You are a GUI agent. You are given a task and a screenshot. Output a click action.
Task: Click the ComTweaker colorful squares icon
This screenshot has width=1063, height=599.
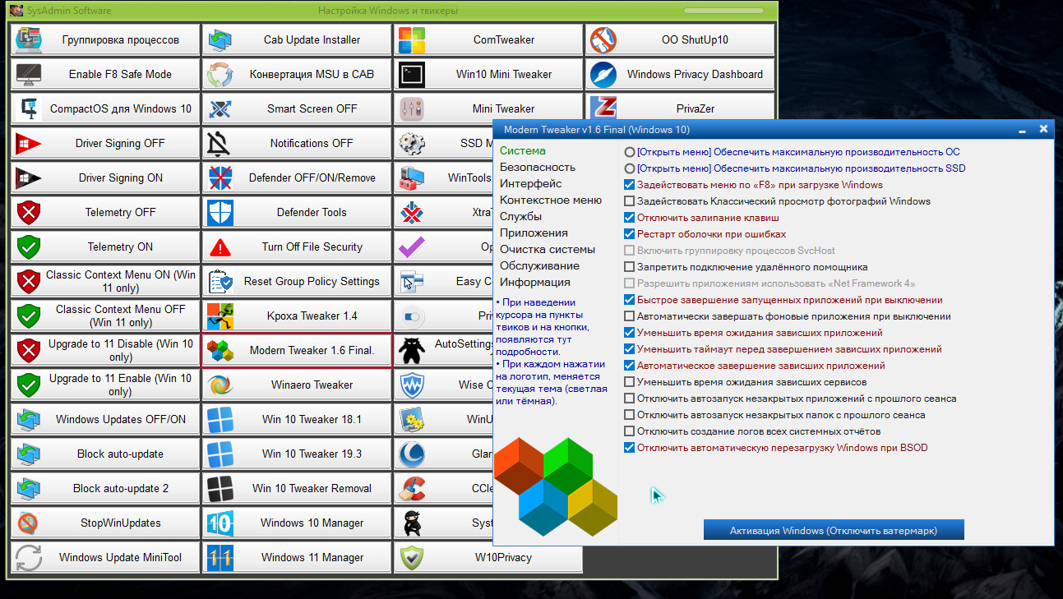(412, 39)
